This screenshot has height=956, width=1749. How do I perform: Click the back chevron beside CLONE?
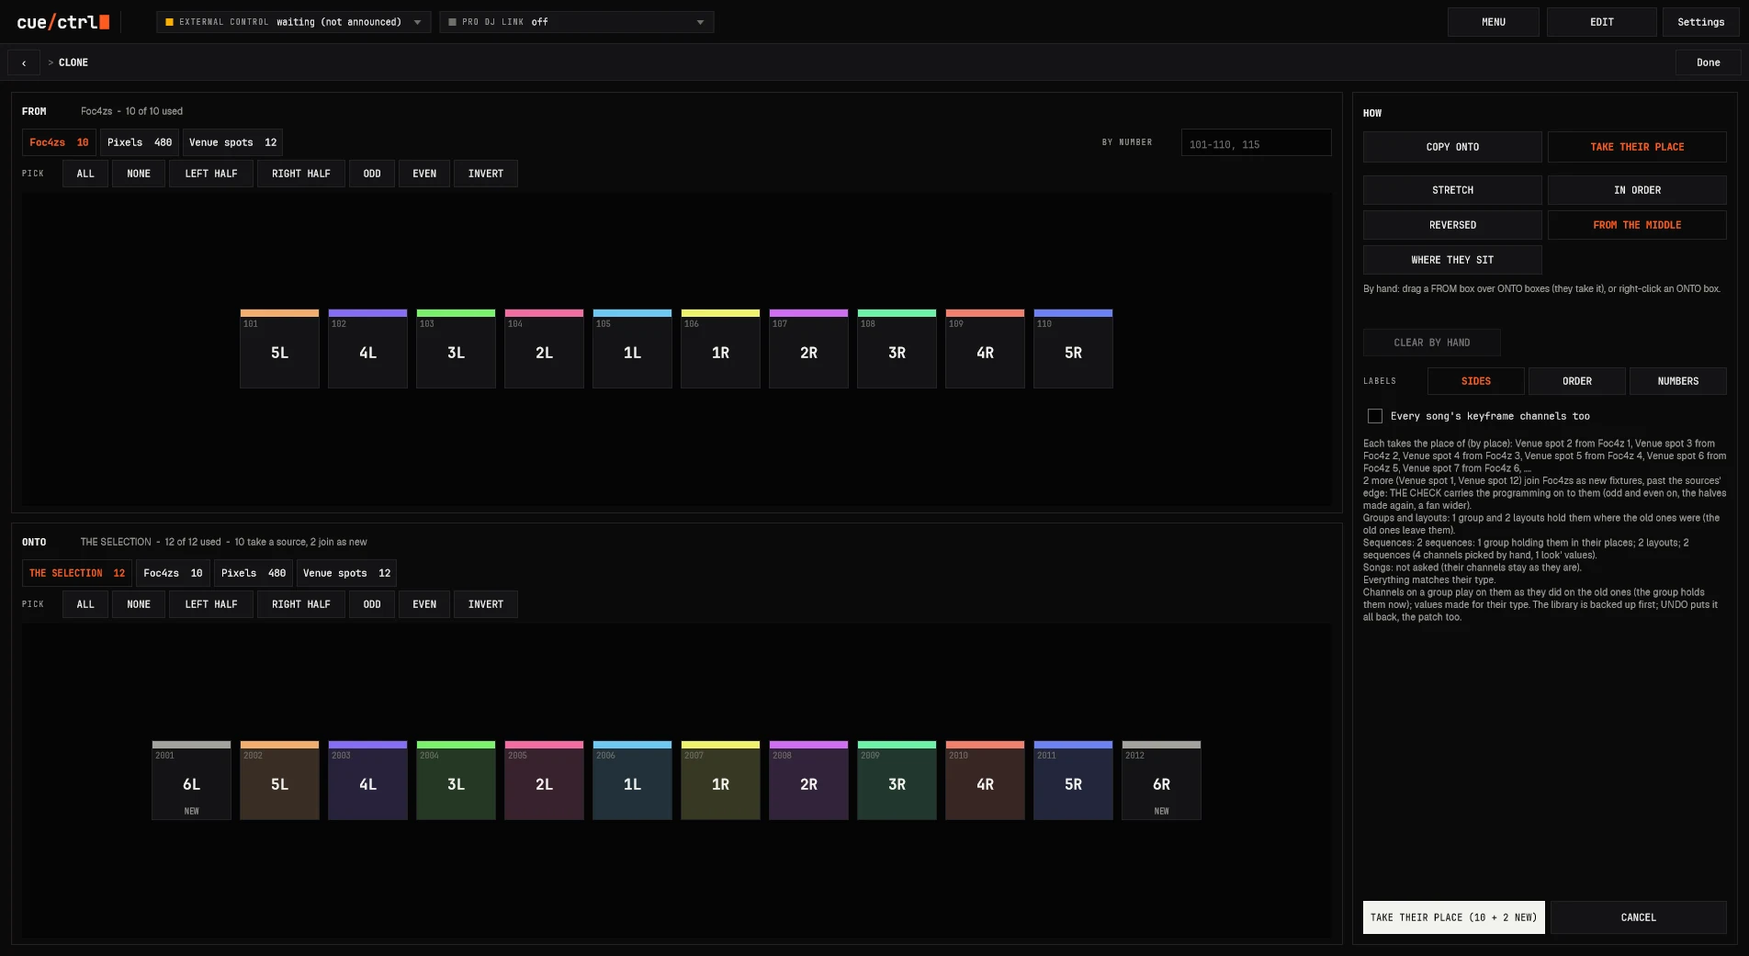click(24, 62)
